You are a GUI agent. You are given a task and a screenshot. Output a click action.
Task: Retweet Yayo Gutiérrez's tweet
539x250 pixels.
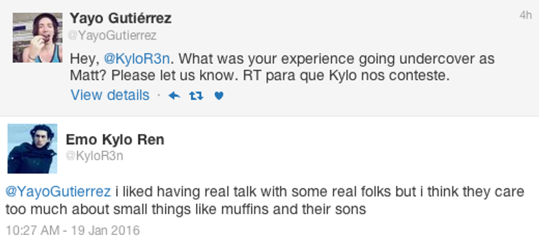[196, 96]
